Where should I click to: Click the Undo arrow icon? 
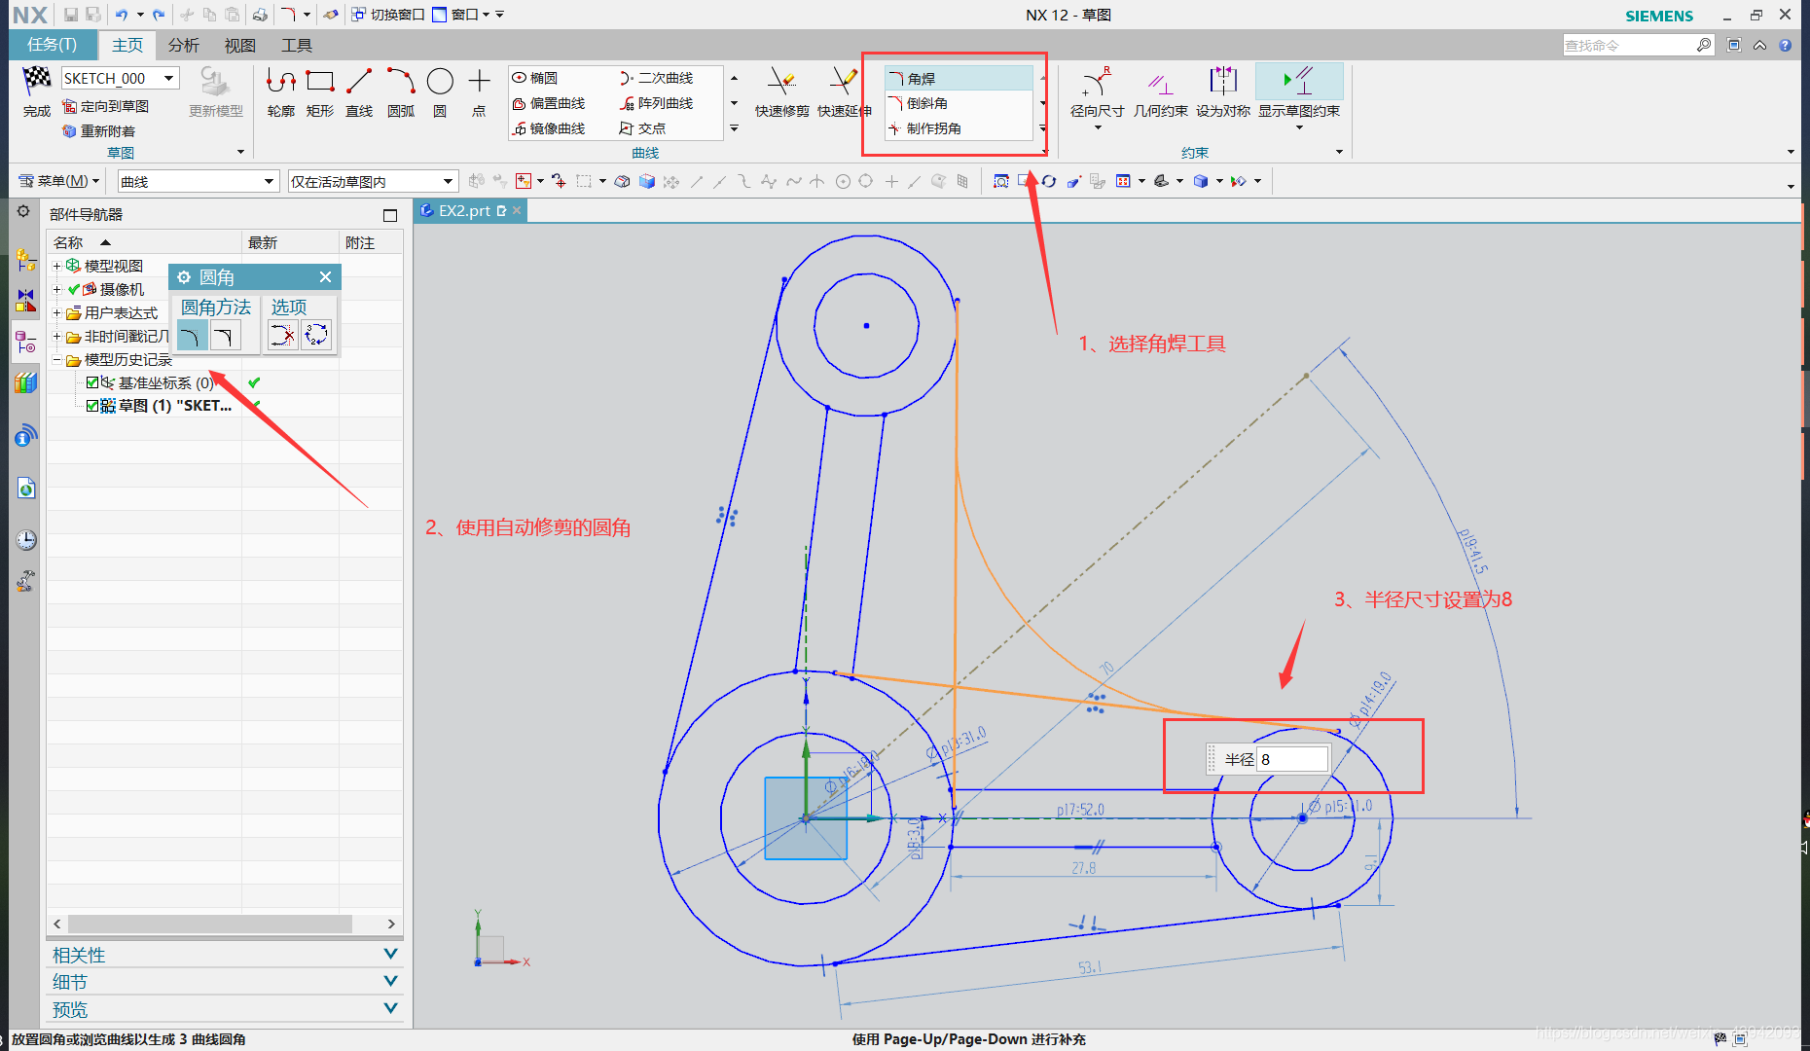(121, 15)
